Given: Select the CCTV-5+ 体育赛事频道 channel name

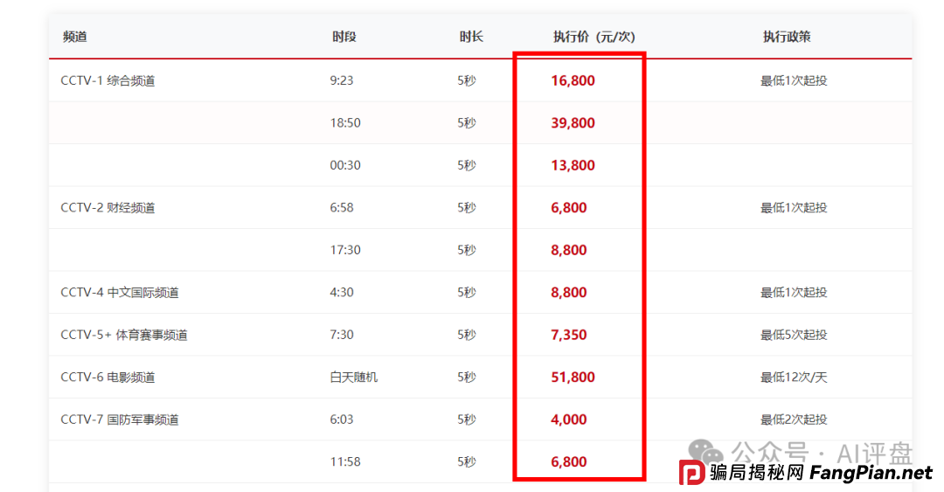Looking at the screenshot, I should point(123,335).
